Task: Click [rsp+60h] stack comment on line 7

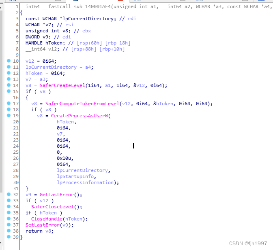Action: point(89,43)
